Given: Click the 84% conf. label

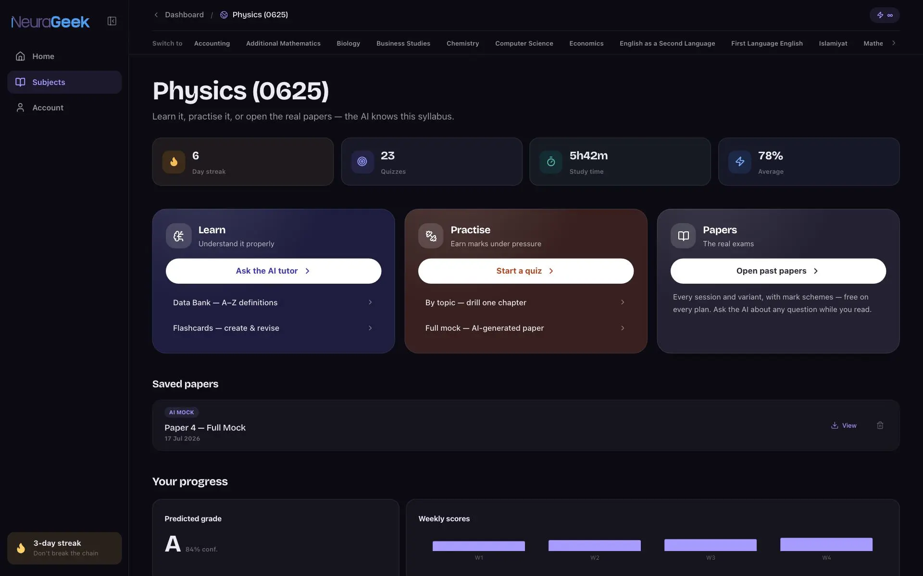Looking at the screenshot, I should 201,550.
